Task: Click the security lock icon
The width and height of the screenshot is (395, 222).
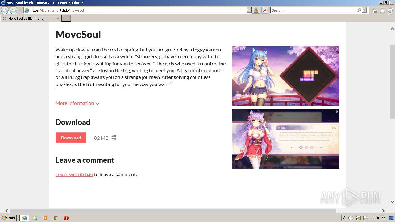Action: [256, 10]
